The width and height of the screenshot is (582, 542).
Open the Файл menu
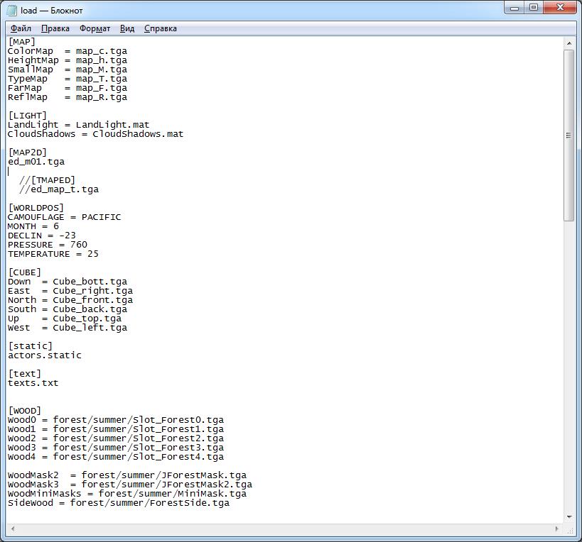pos(21,28)
